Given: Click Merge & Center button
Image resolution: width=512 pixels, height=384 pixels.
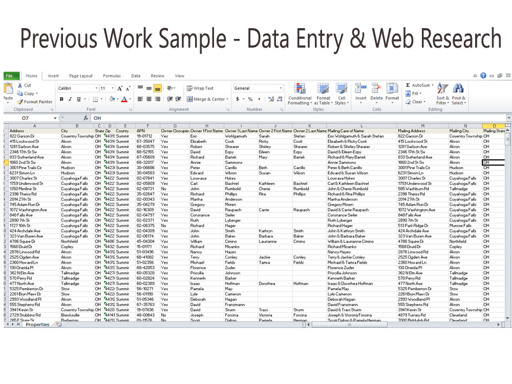Looking at the screenshot, I should [205, 99].
